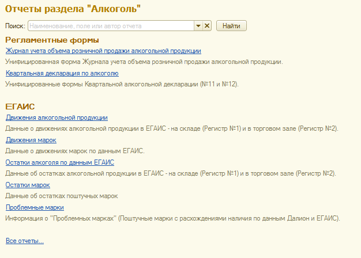Image resolution: width=361 pixels, height=258 pixels.
Task: Click the Поиск: label
Action: (x=15, y=26)
